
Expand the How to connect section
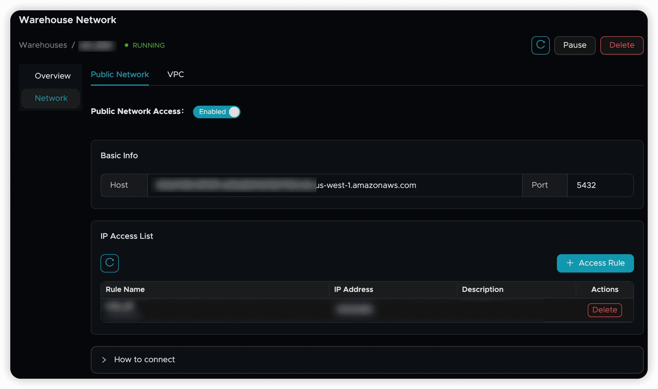(x=145, y=359)
